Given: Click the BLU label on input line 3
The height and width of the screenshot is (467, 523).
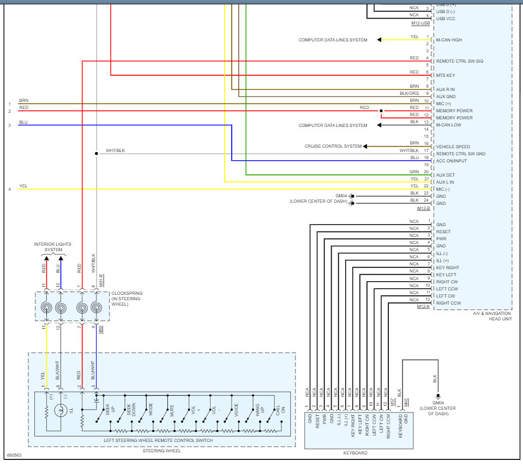Looking at the screenshot, I should coord(23,122).
